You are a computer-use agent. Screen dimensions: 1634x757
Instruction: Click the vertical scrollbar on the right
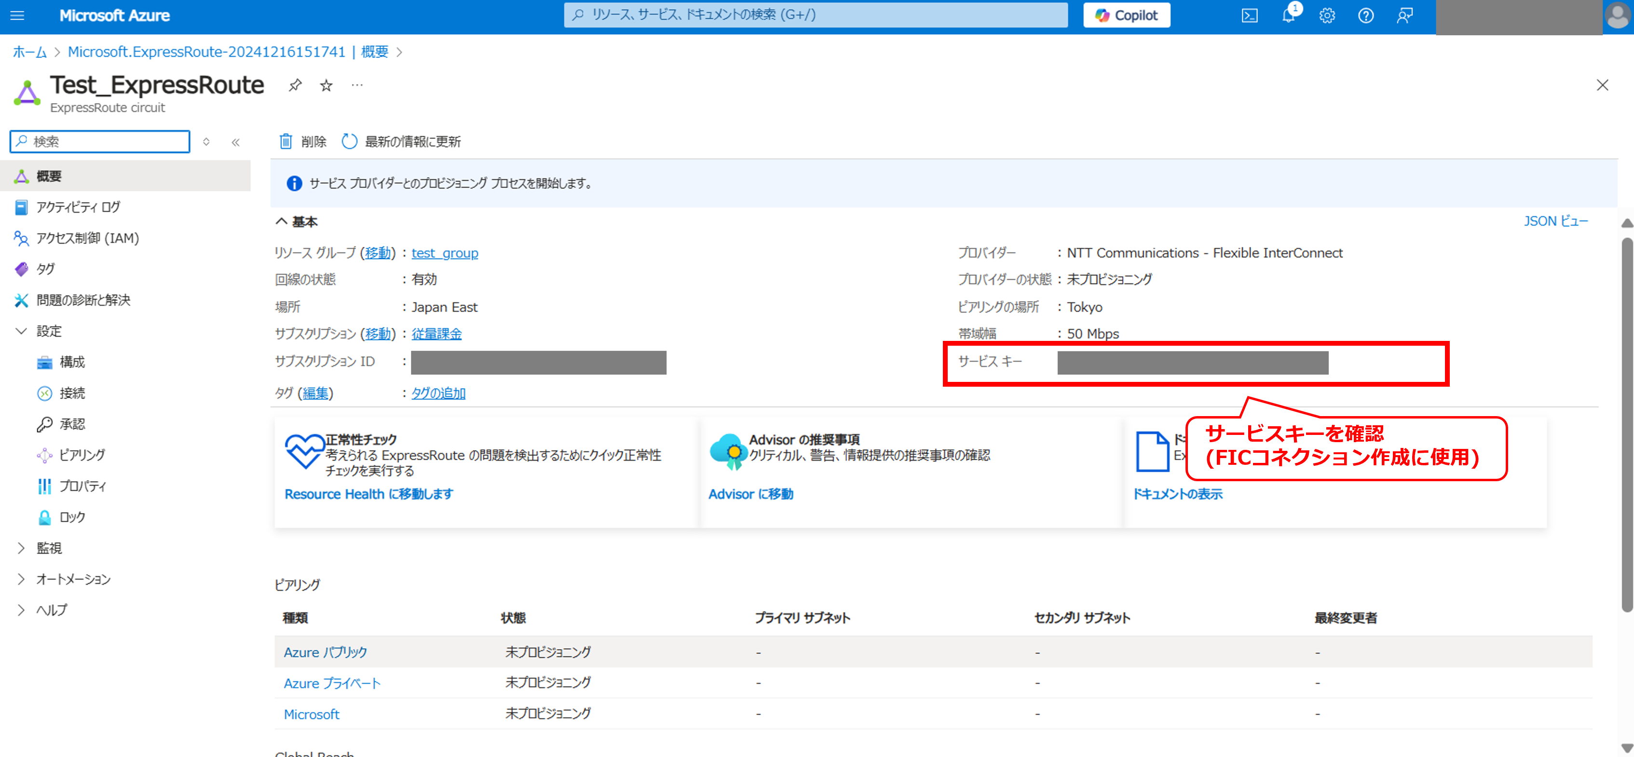point(1626,425)
